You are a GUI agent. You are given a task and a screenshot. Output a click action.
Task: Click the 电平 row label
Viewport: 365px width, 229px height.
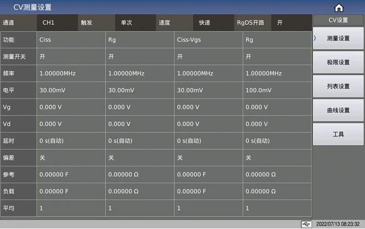pos(19,90)
